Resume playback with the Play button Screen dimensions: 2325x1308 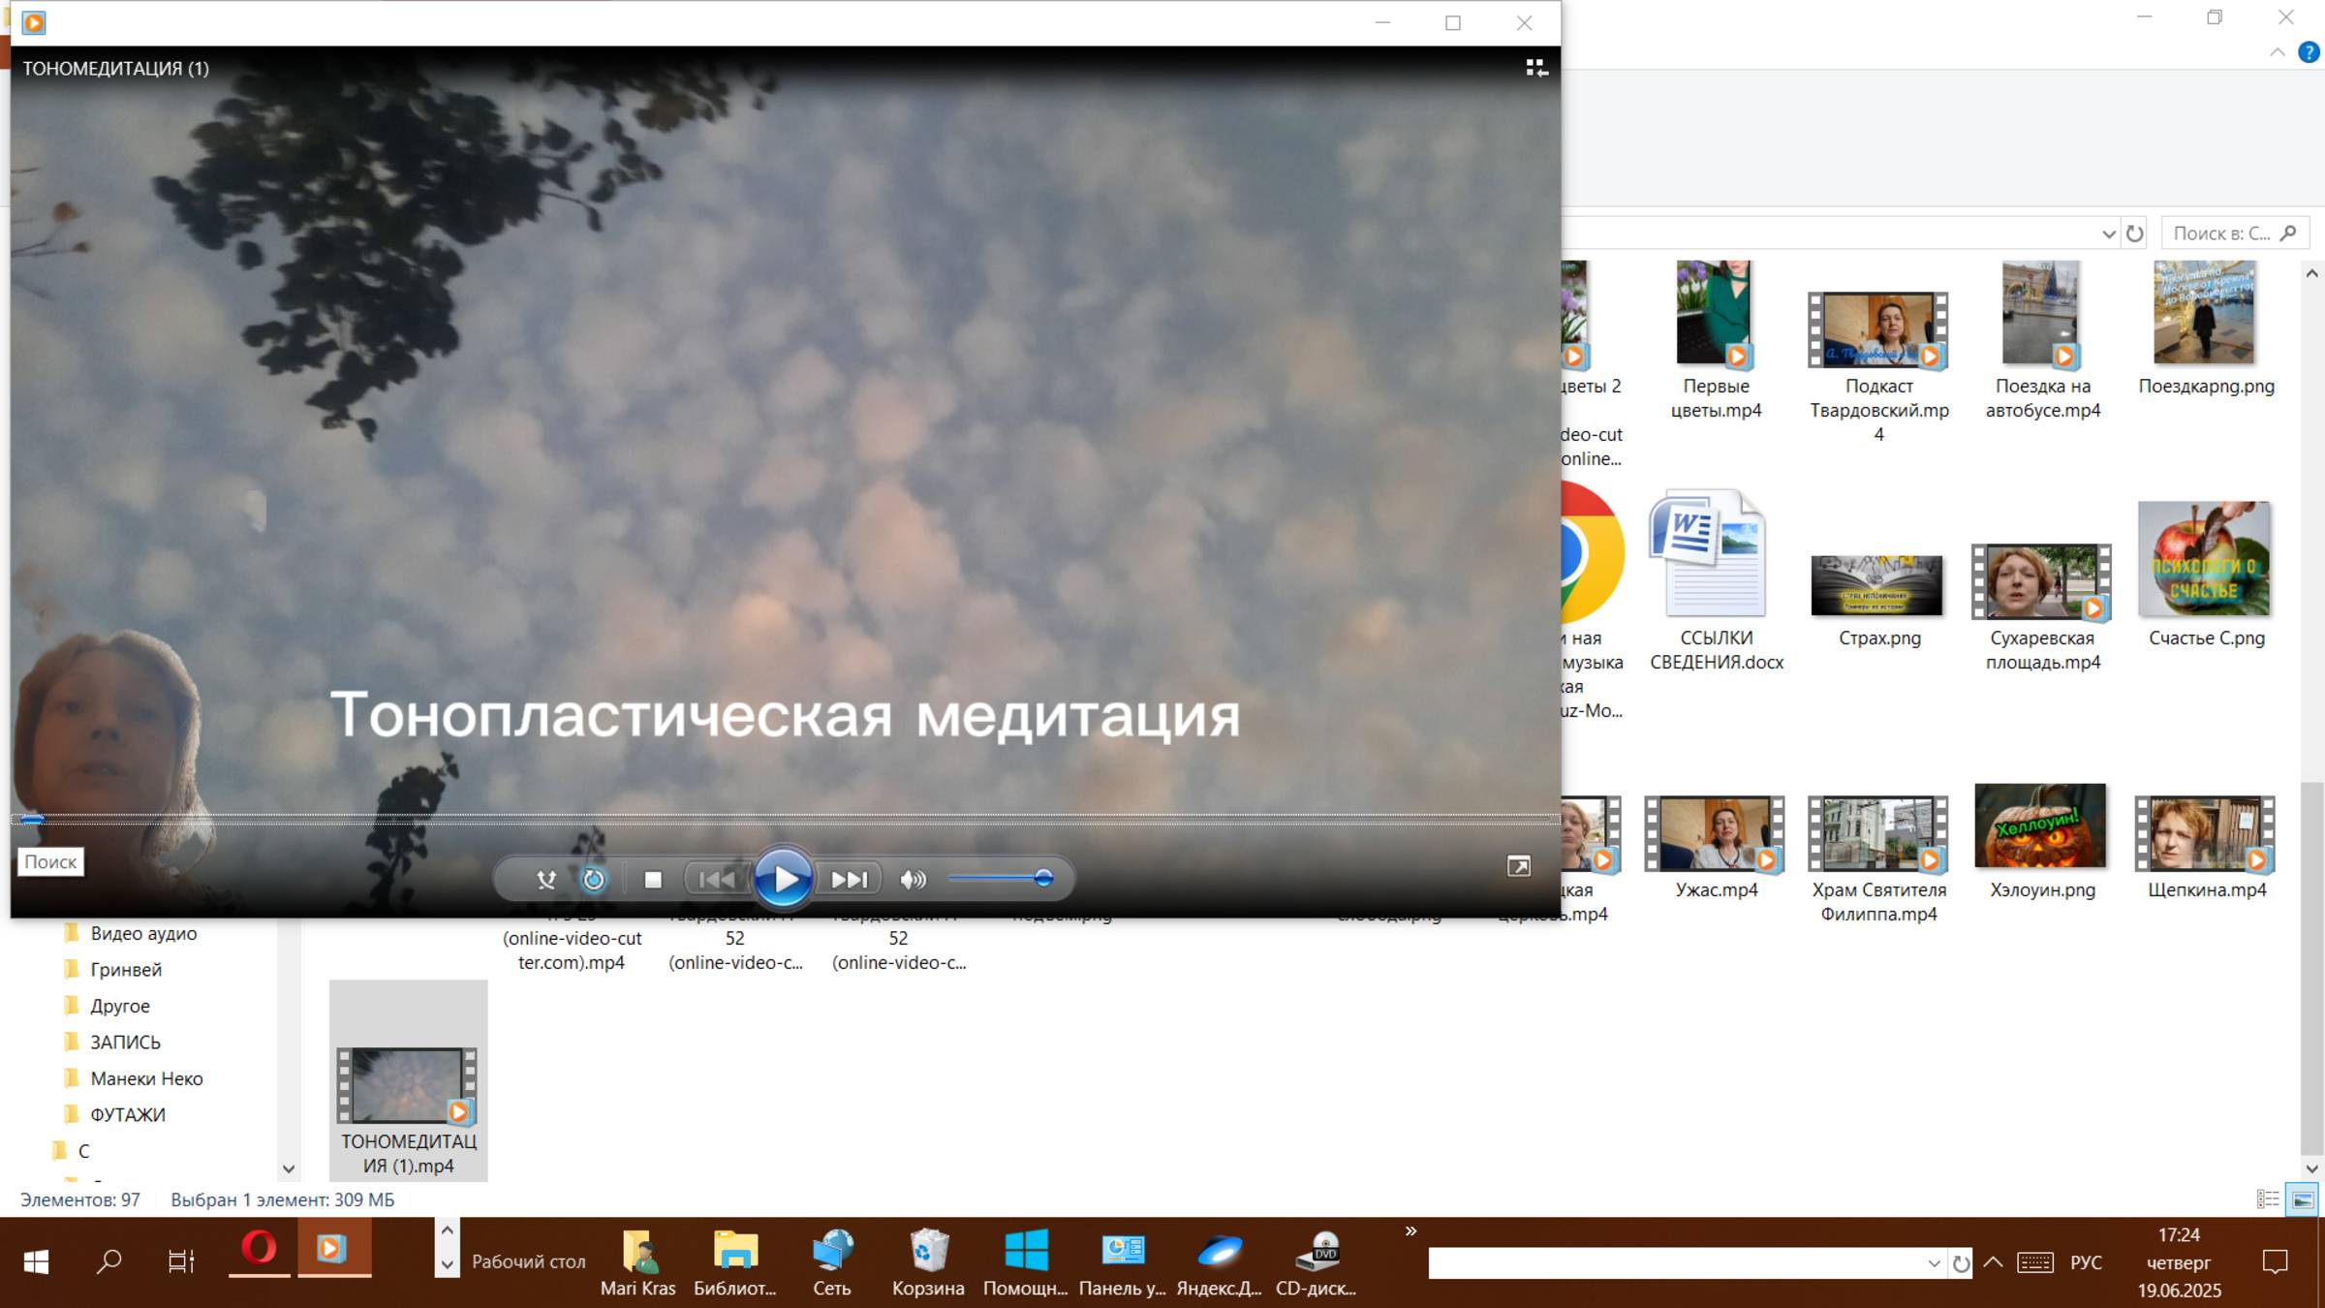[x=783, y=879]
